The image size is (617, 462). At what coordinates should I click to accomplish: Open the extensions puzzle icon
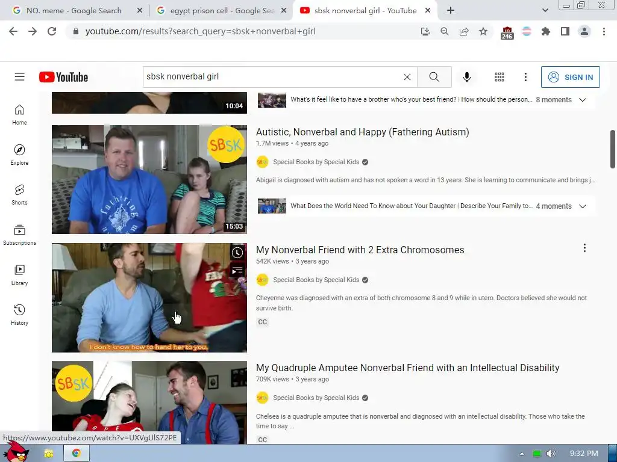(x=546, y=31)
